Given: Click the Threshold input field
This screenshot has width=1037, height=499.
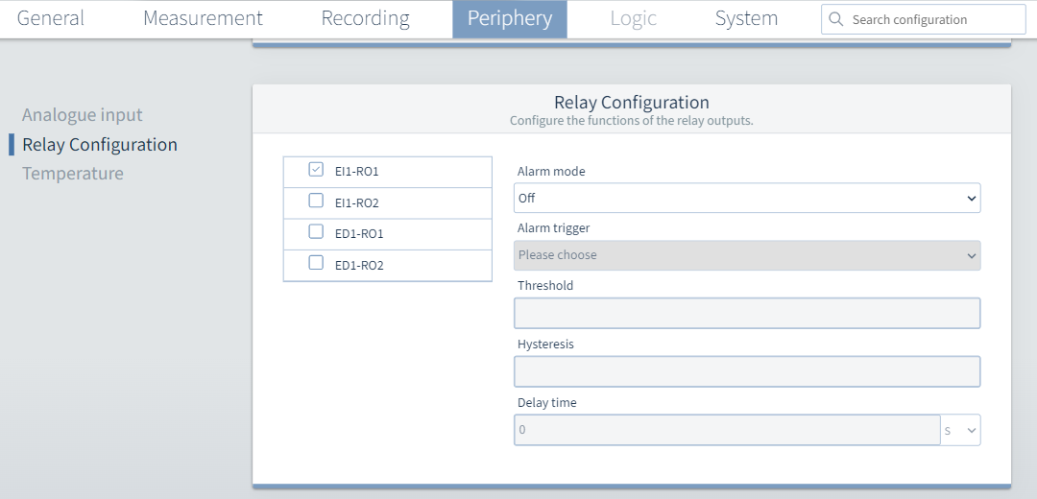Looking at the screenshot, I should [x=747, y=314].
